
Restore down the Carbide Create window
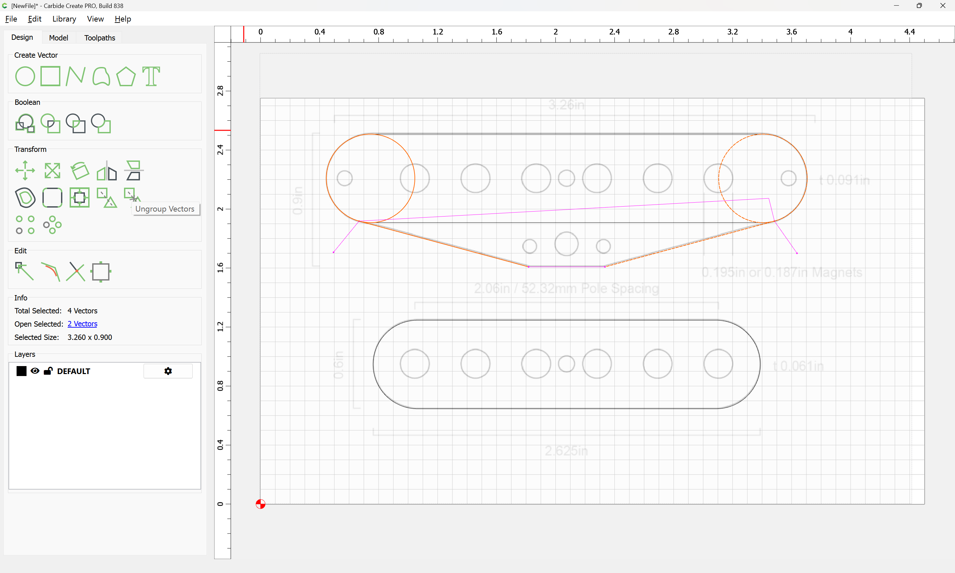919,6
